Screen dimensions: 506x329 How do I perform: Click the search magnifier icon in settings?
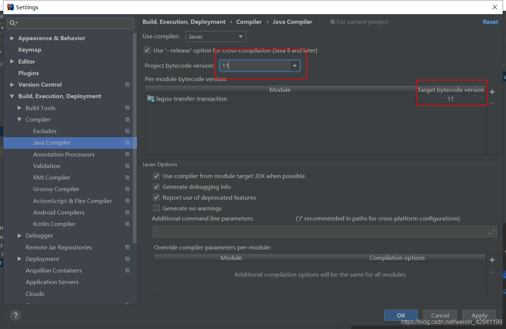pyautogui.click(x=13, y=23)
